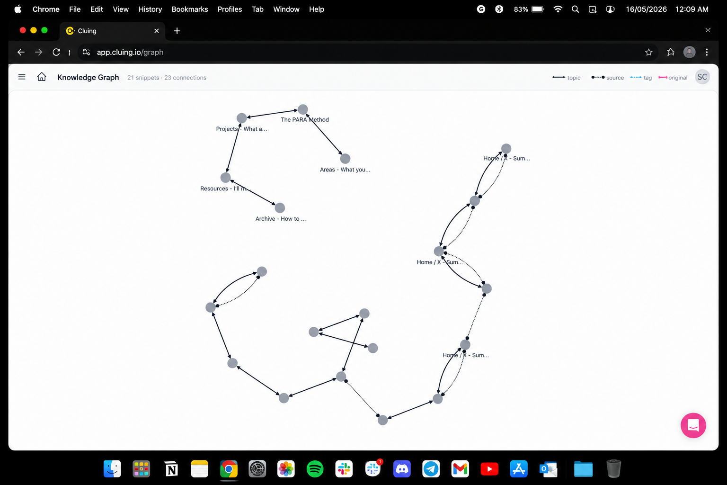Image resolution: width=727 pixels, height=485 pixels.
Task: Click the Knowledge Graph title
Action: click(x=88, y=77)
